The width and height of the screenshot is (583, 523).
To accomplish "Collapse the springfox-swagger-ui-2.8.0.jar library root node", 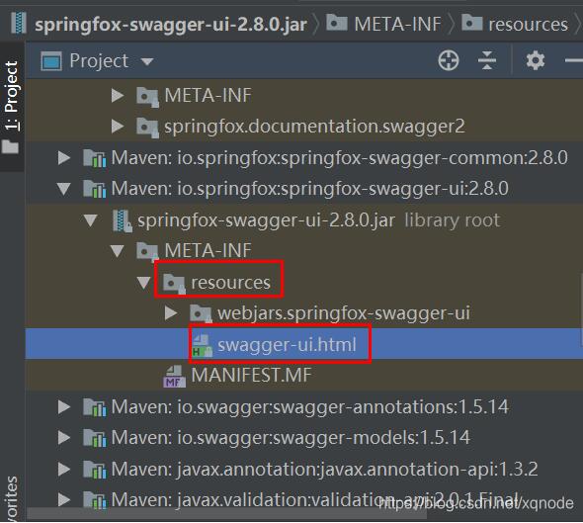I will point(91,220).
